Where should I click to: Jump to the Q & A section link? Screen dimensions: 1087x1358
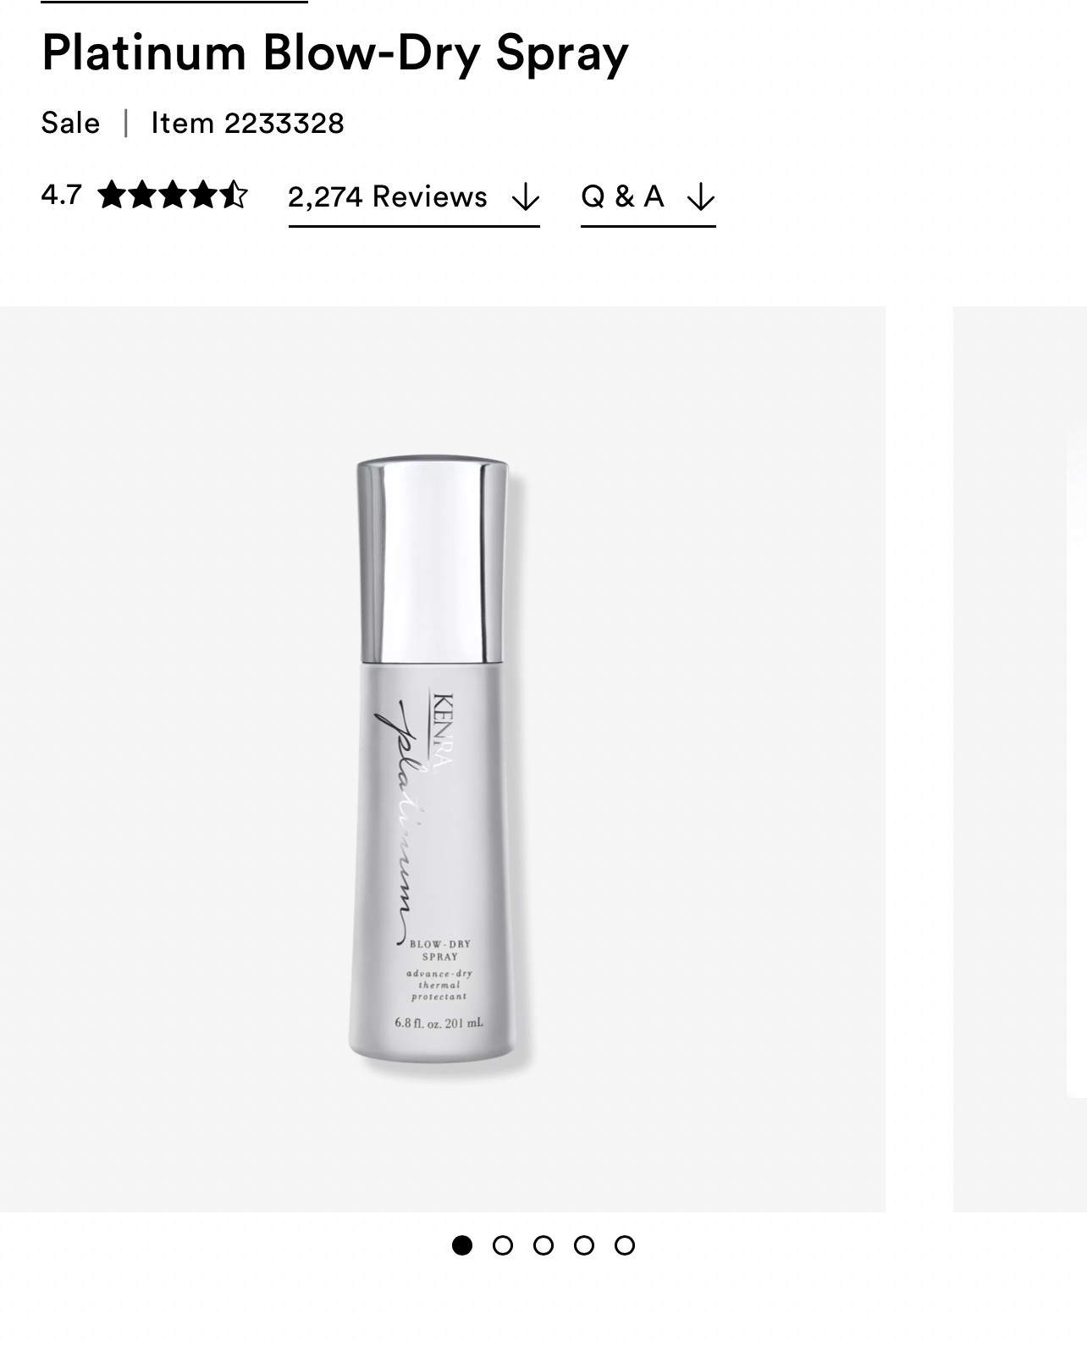[622, 197]
